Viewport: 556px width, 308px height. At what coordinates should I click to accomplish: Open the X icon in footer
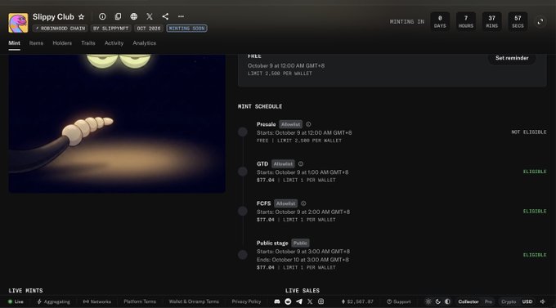click(310, 301)
